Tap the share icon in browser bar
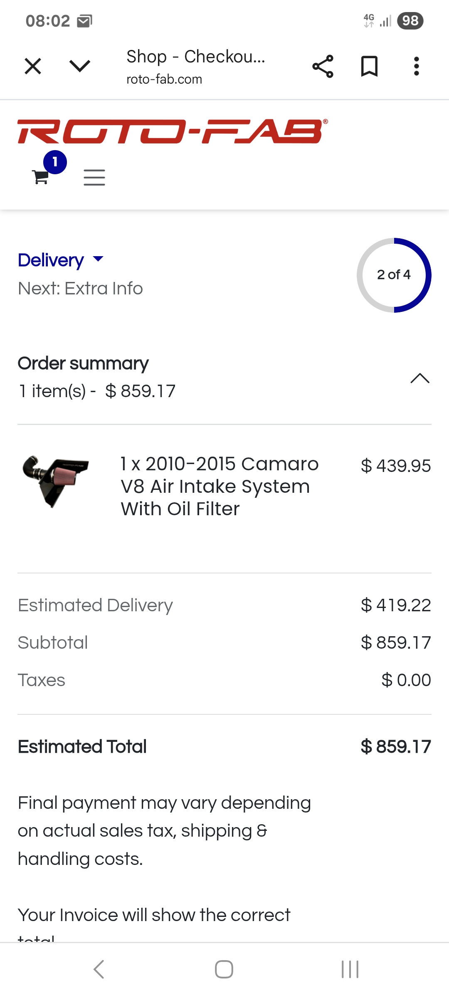This screenshot has height=998, width=449. 323,66
